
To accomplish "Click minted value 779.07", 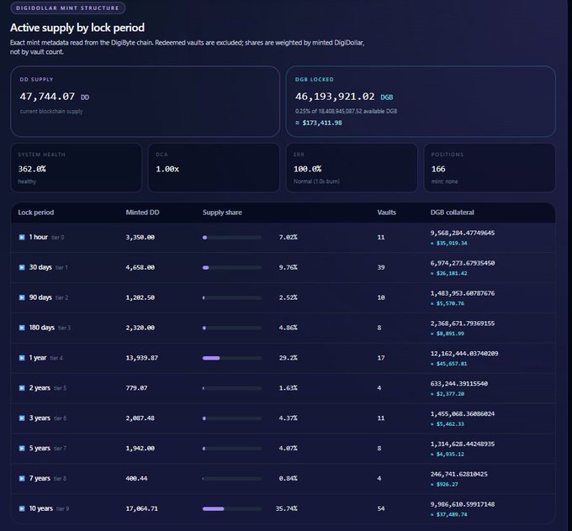I will [x=136, y=388].
